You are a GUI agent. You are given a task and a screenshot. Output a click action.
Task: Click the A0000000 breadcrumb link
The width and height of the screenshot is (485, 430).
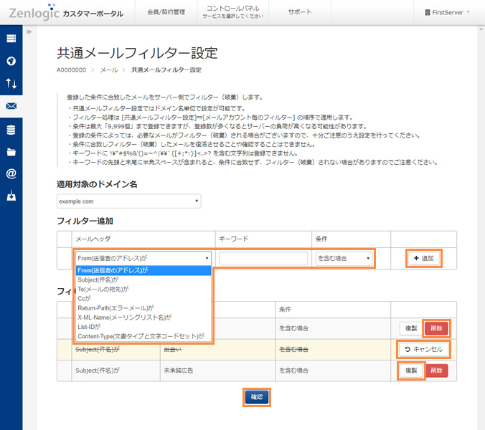(x=71, y=70)
